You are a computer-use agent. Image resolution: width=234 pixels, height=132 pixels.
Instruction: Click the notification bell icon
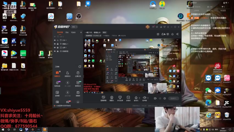[x=172, y=34]
